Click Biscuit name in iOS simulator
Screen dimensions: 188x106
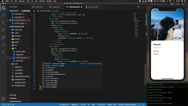click(x=157, y=44)
